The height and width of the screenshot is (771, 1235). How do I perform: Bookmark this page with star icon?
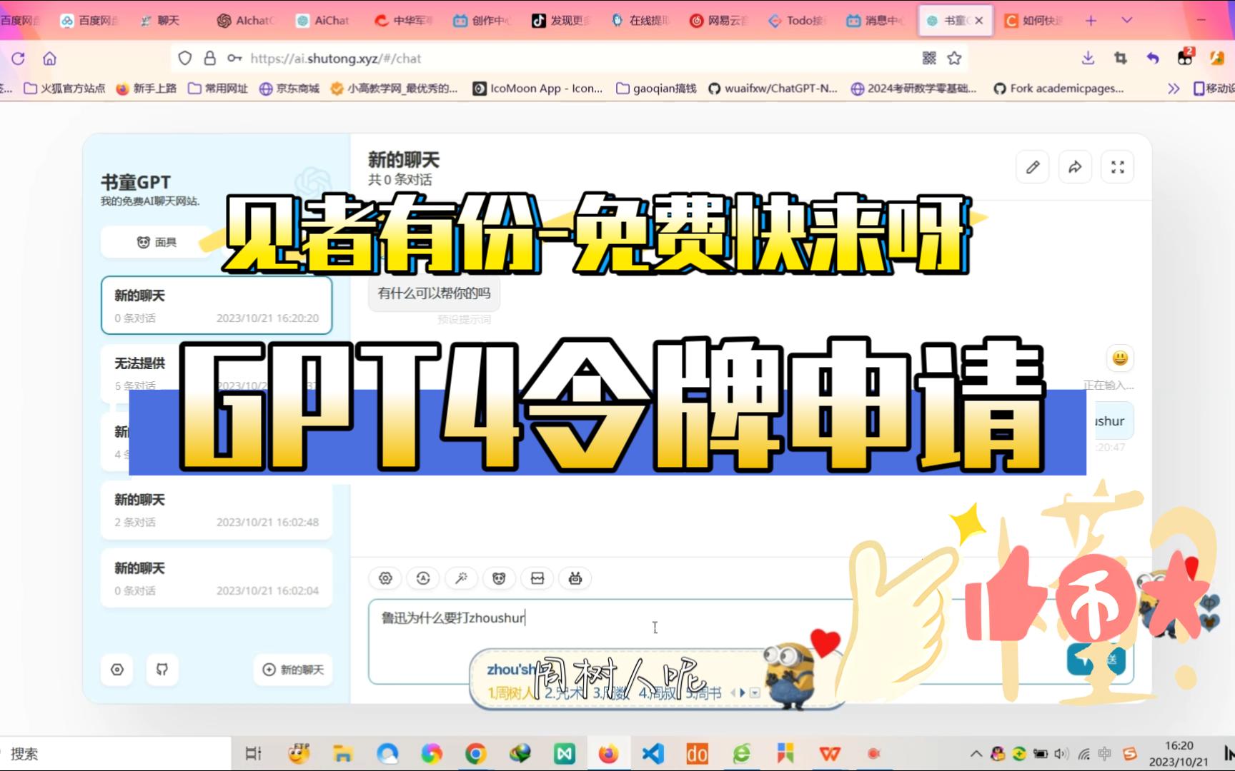[x=954, y=59]
